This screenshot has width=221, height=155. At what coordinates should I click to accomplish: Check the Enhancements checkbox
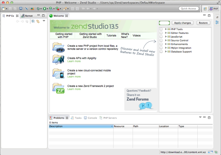coord(161,44)
